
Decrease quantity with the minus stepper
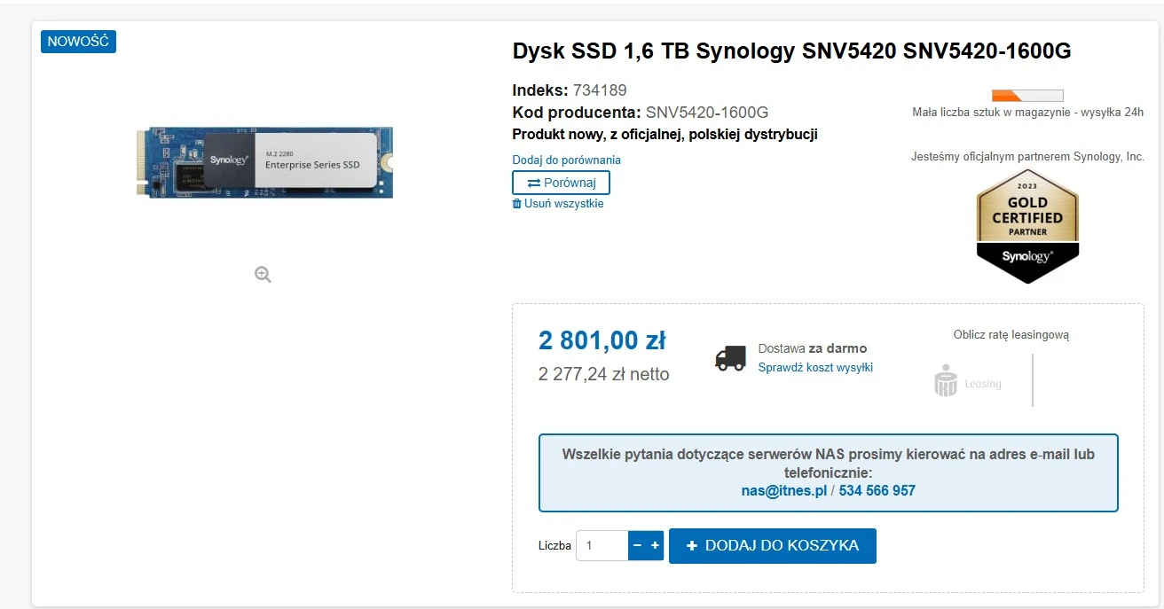tap(637, 545)
